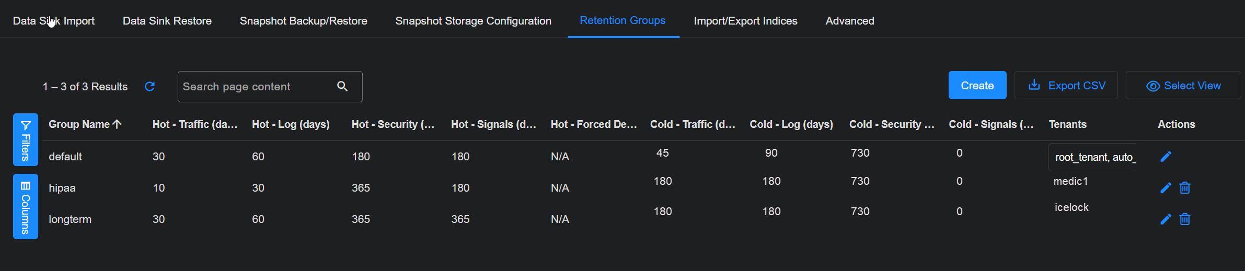Focus the Search page content field
1245x271 pixels.
(256, 87)
